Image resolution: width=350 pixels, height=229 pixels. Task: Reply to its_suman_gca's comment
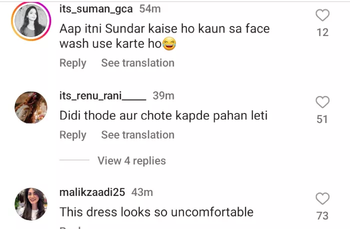click(73, 63)
